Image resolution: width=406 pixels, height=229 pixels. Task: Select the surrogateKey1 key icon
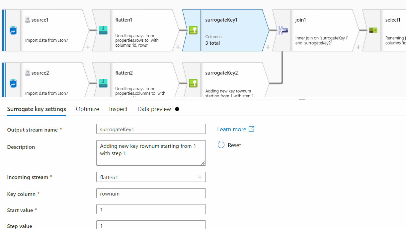pos(193,30)
